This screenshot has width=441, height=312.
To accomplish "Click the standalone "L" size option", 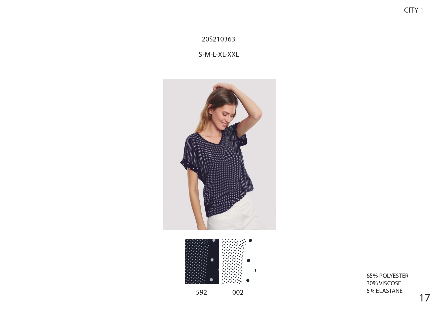I will pyautogui.click(x=214, y=55).
